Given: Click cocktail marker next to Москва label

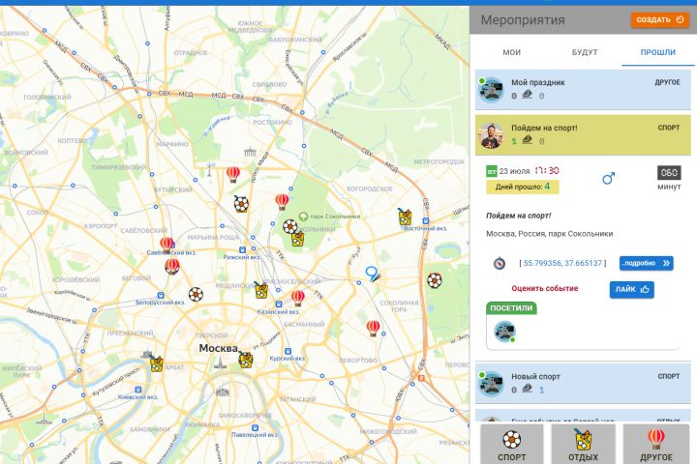Looking at the screenshot, I should coord(245,360).
